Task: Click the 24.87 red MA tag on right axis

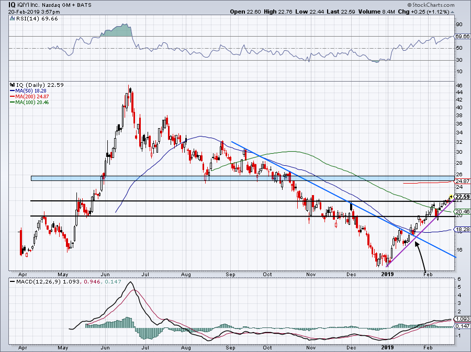Action: (x=462, y=181)
